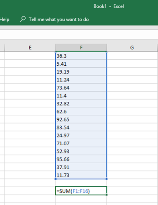
Task: Click the cell containing 11.4
Action: click(81, 96)
